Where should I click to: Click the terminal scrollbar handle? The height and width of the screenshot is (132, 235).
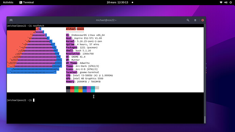coord(205,119)
